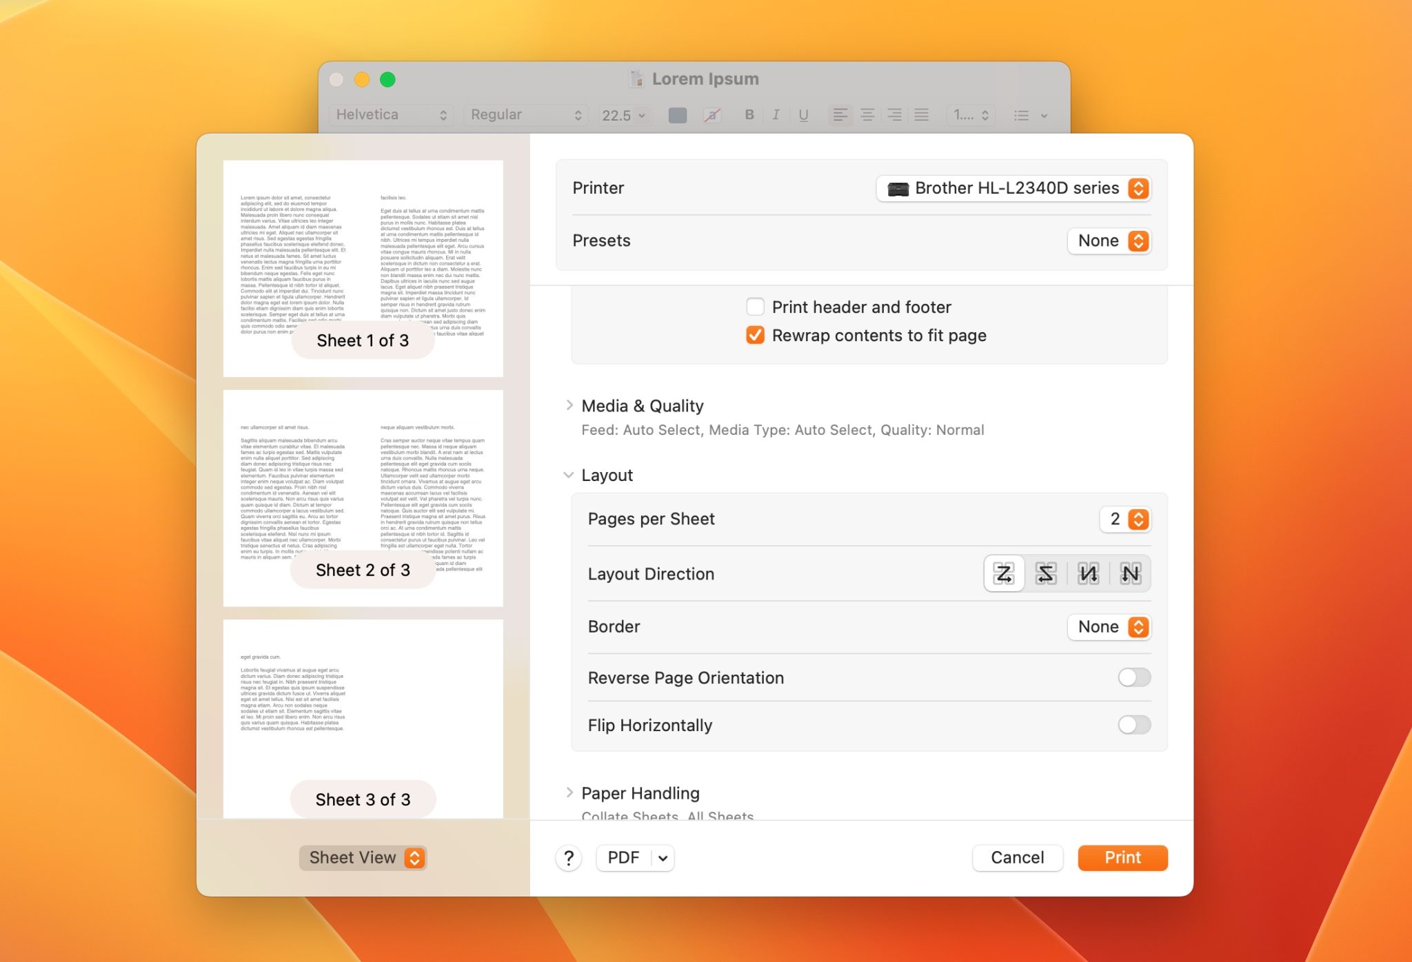Viewport: 1412px width, 962px height.
Task: Select left-to-right layout direction
Action: [1004, 573]
